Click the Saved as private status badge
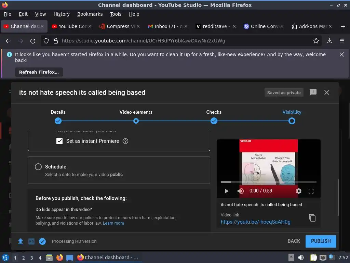 point(284,92)
